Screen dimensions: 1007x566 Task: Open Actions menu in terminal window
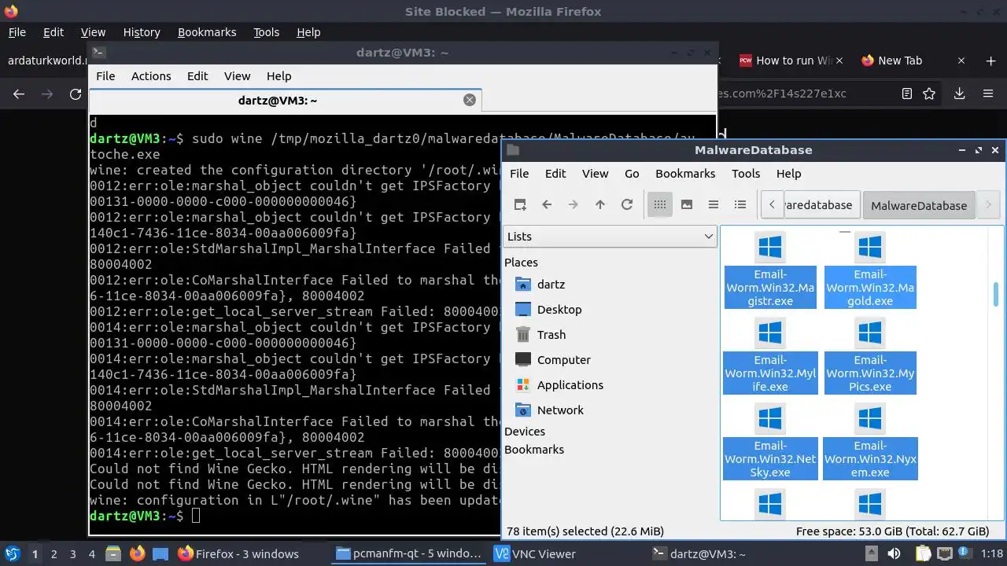(x=151, y=76)
